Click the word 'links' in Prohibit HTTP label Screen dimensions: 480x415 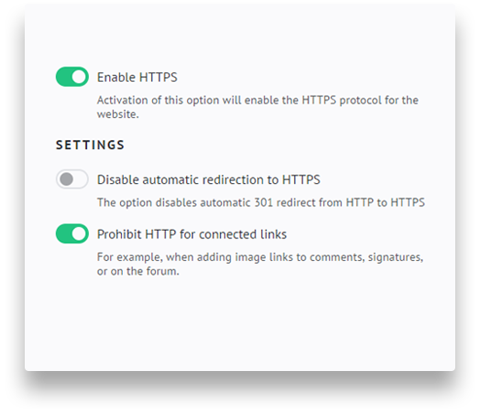[273, 235]
